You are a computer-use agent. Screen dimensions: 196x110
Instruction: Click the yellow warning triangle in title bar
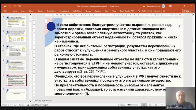click(144, 6)
